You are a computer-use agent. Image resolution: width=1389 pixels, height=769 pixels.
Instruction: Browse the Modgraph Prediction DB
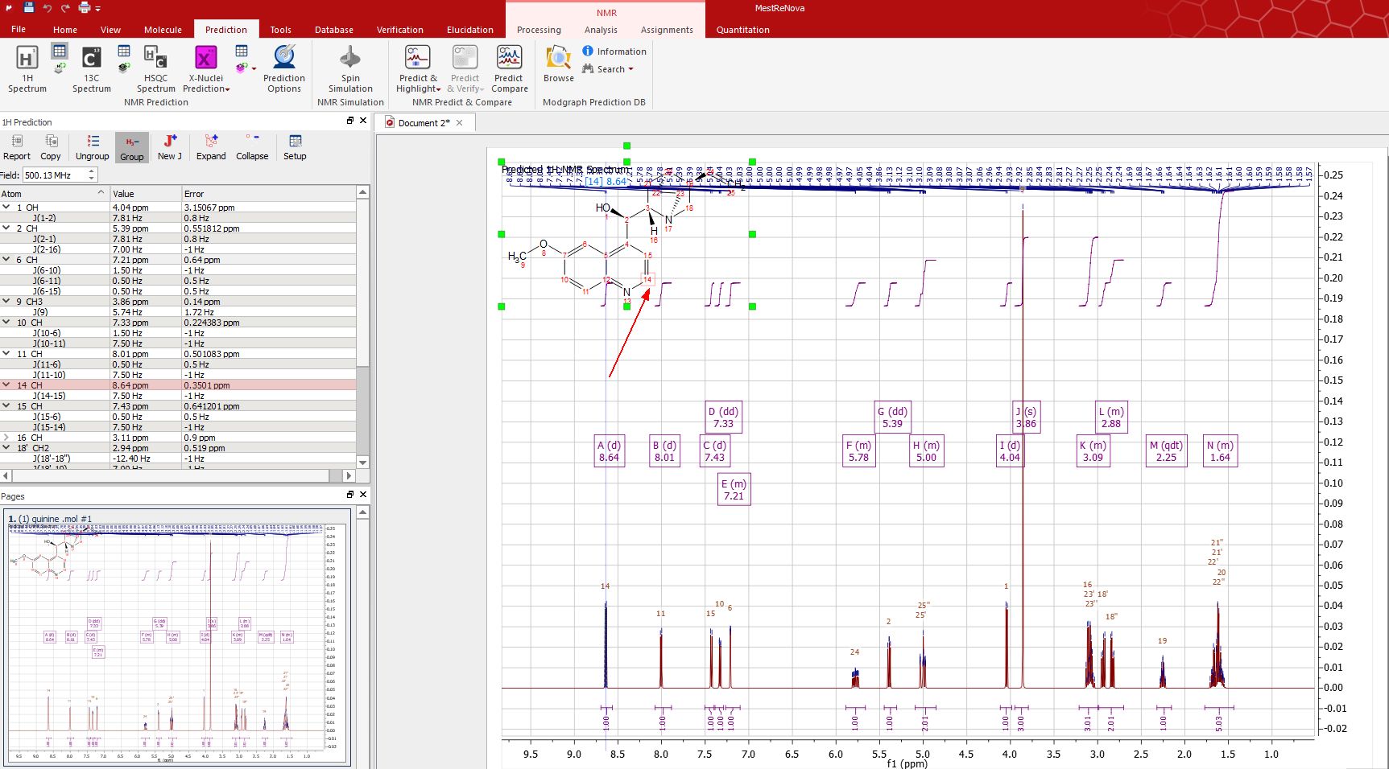point(558,64)
